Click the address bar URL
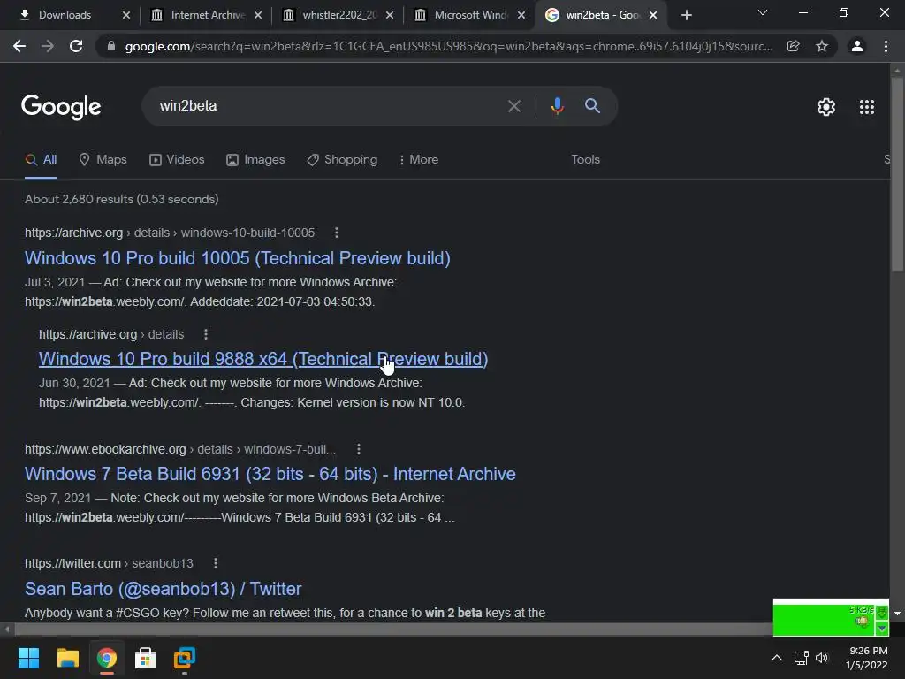 [448, 46]
